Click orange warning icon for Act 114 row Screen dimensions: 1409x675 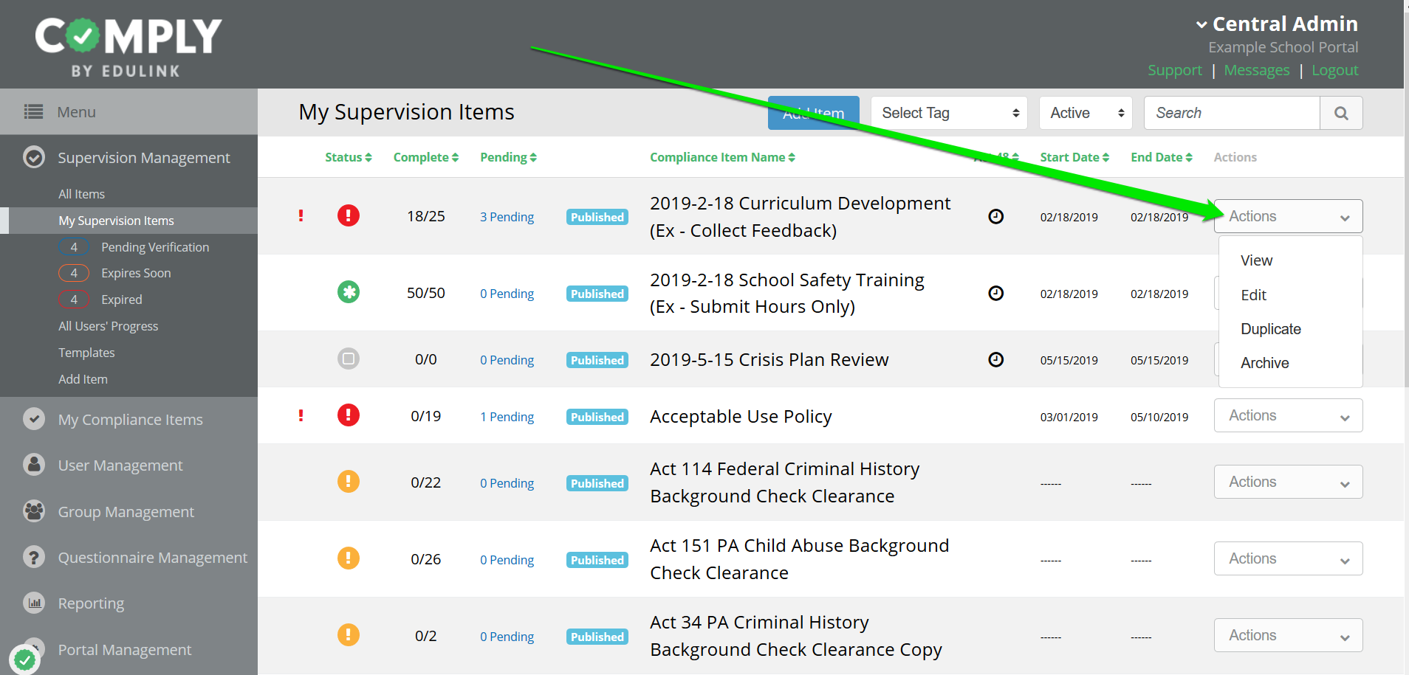tap(349, 481)
